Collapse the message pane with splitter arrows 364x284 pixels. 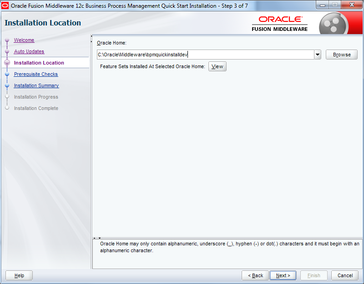[100, 238]
